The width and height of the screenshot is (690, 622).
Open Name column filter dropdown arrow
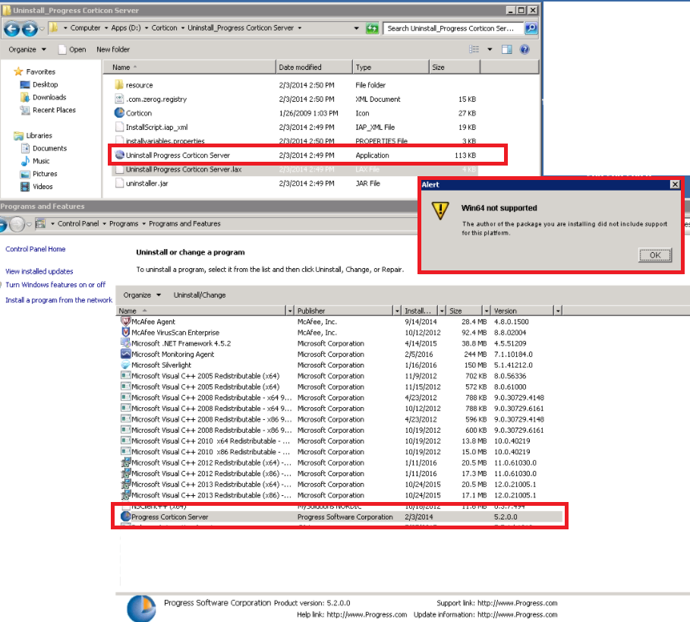[290, 311]
